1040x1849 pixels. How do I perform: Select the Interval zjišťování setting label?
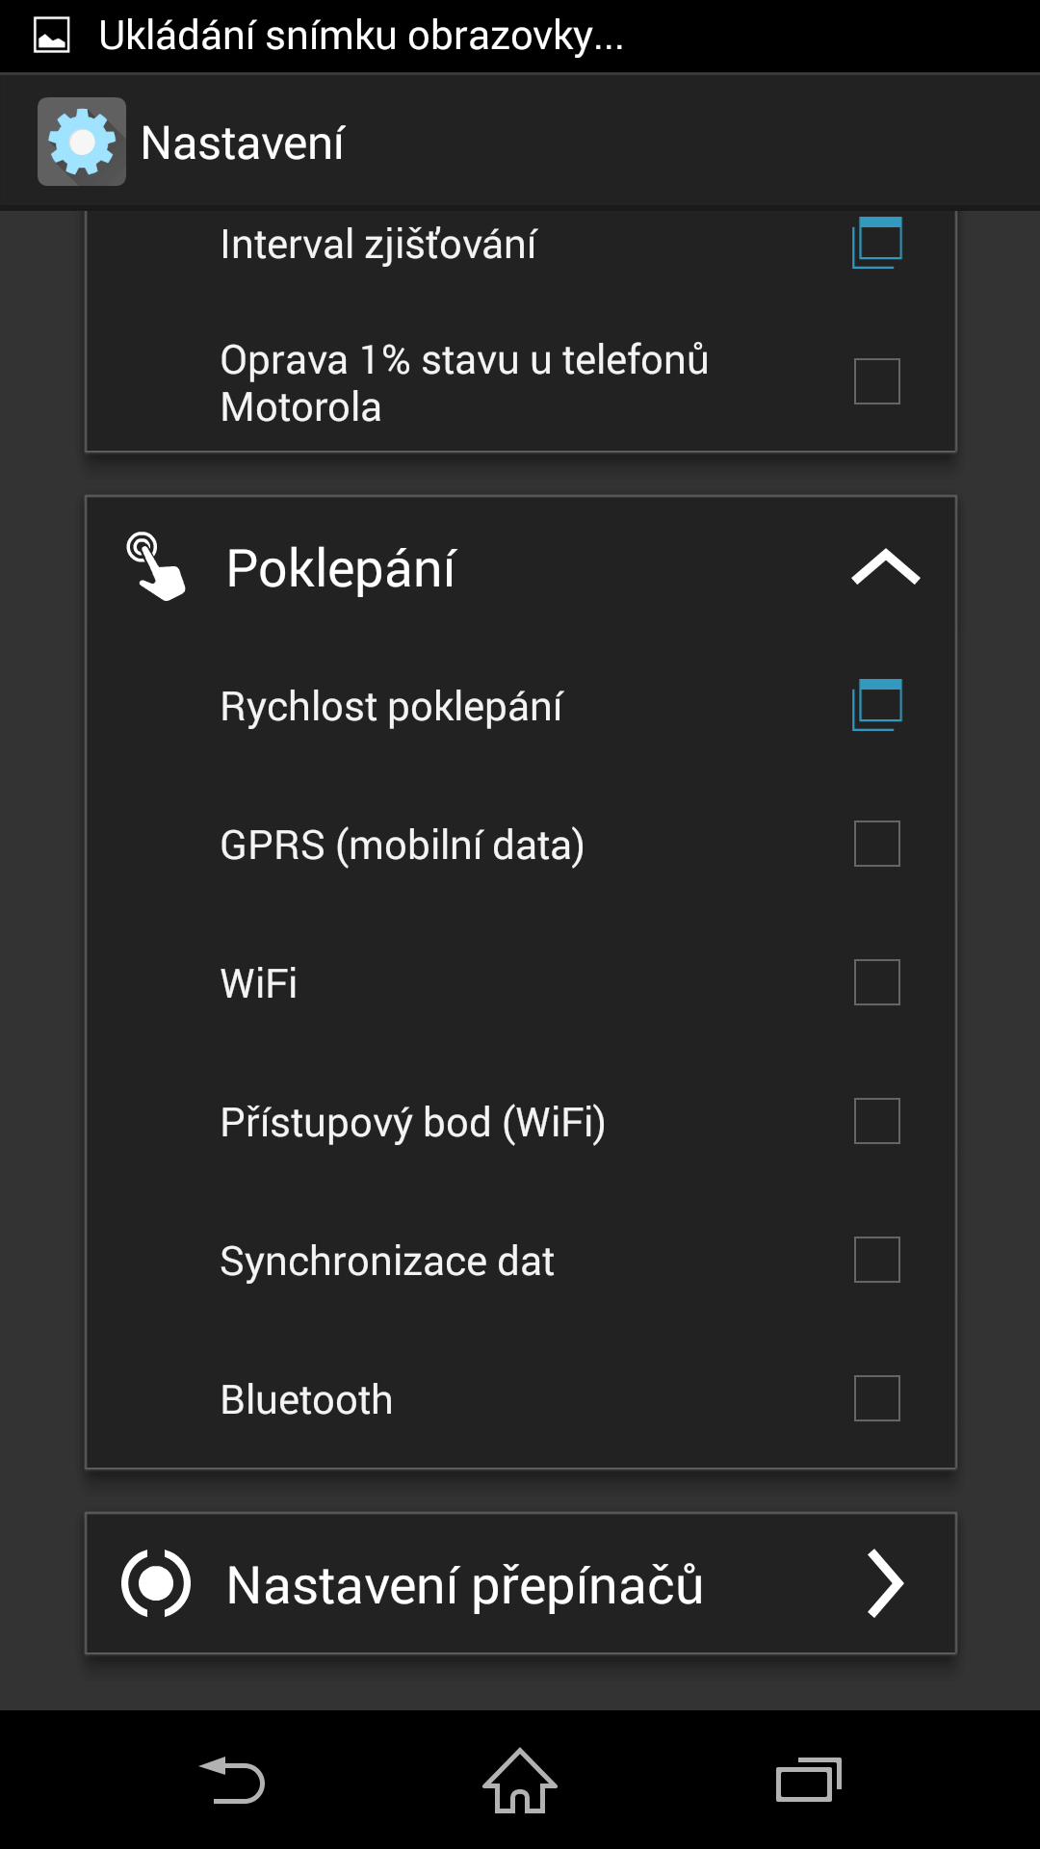[378, 245]
